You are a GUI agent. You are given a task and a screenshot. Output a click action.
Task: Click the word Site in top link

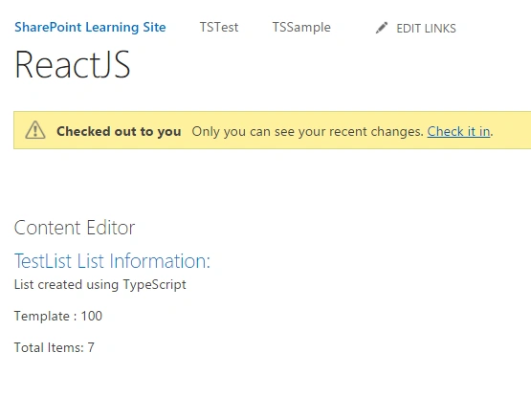[x=154, y=27]
